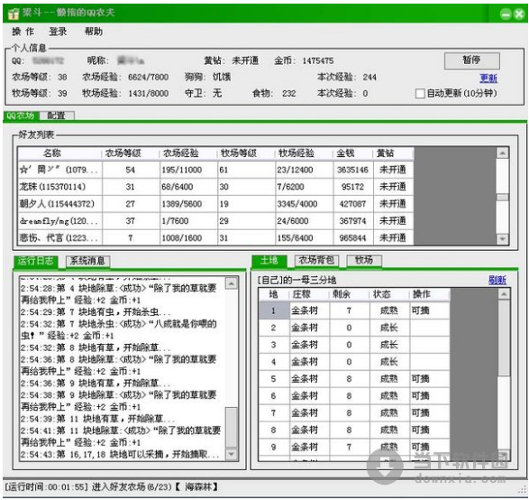The image size is (529, 500).
Task: Switch to the 配置 tab
Action: 56,116
